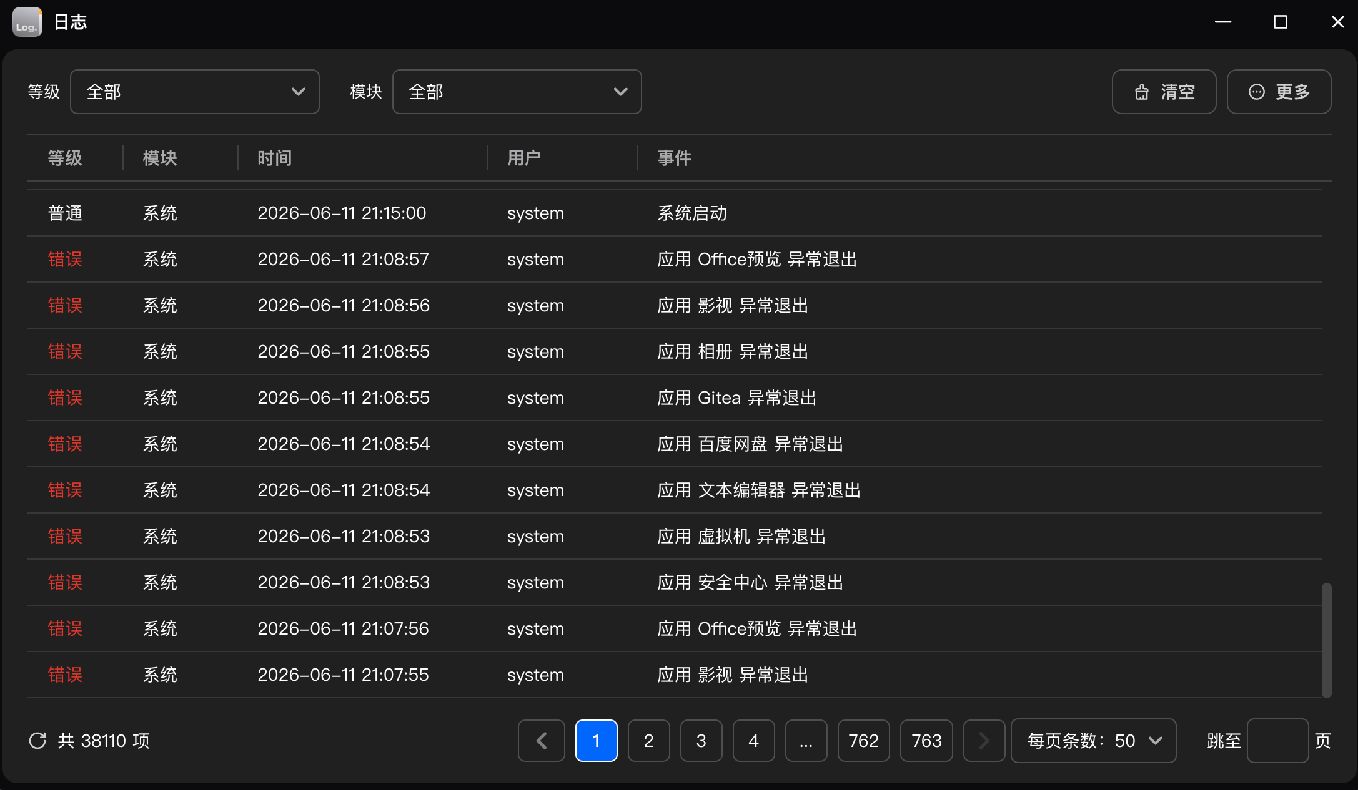Image resolution: width=1358 pixels, height=790 pixels.
Task: Click the Log app icon in title bar
Action: (27, 22)
